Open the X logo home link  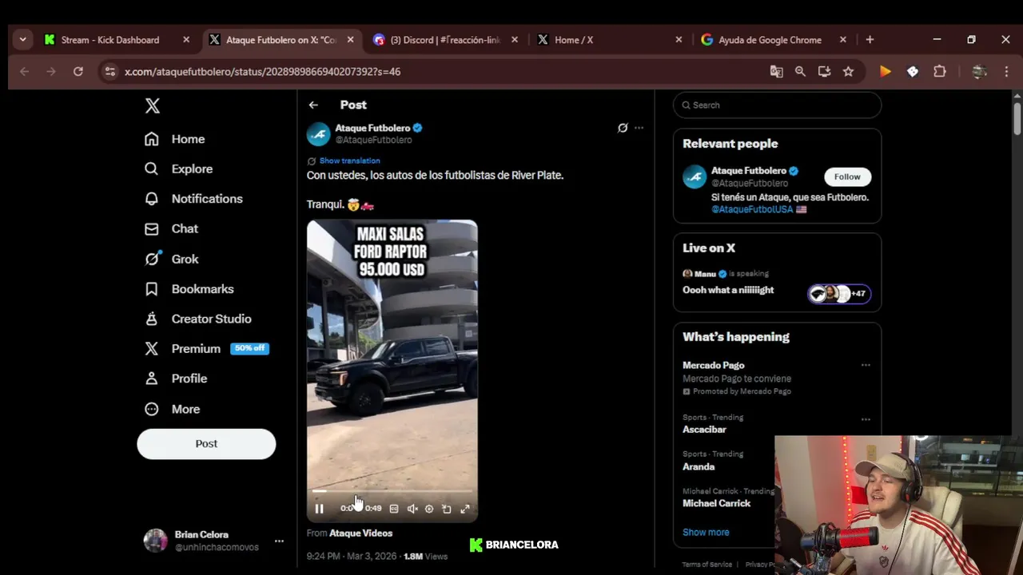(x=152, y=105)
